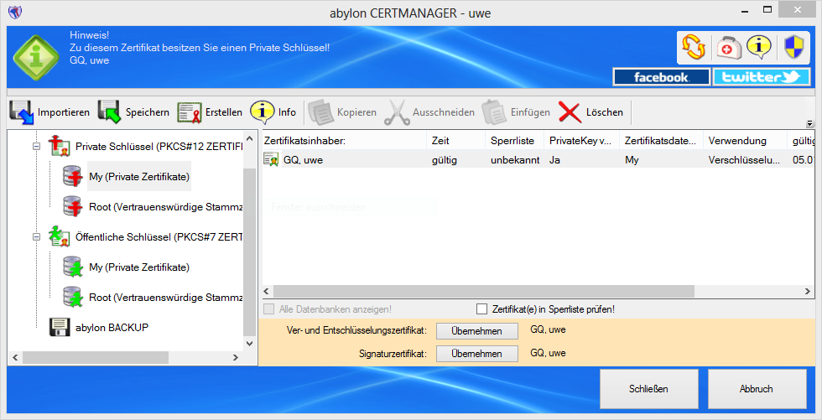Collapse the Private Schlüssel tree node

click(36, 147)
